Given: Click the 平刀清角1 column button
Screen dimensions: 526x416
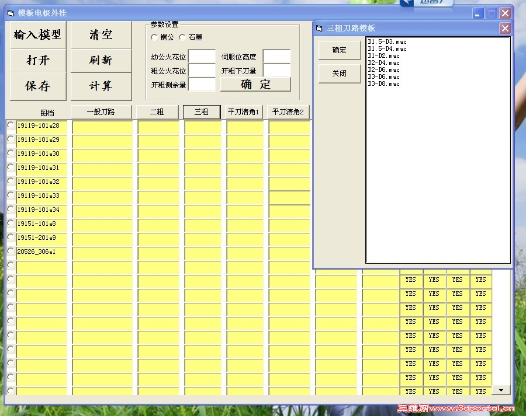Looking at the screenshot, I should click(x=244, y=112).
